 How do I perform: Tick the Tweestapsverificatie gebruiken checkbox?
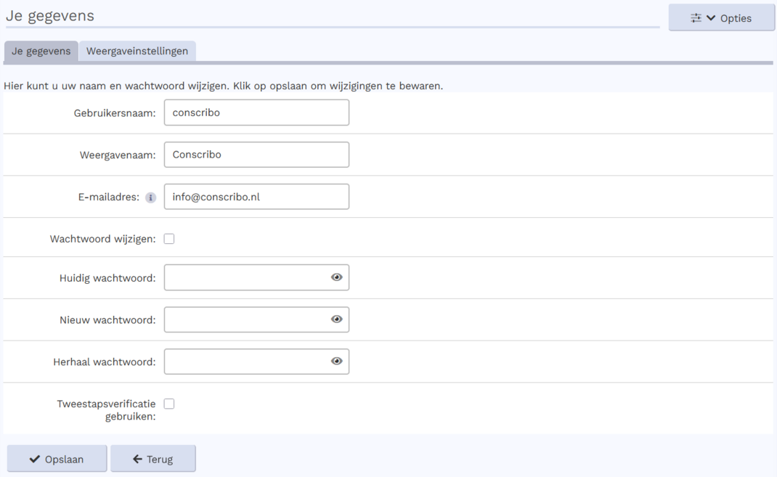point(169,404)
